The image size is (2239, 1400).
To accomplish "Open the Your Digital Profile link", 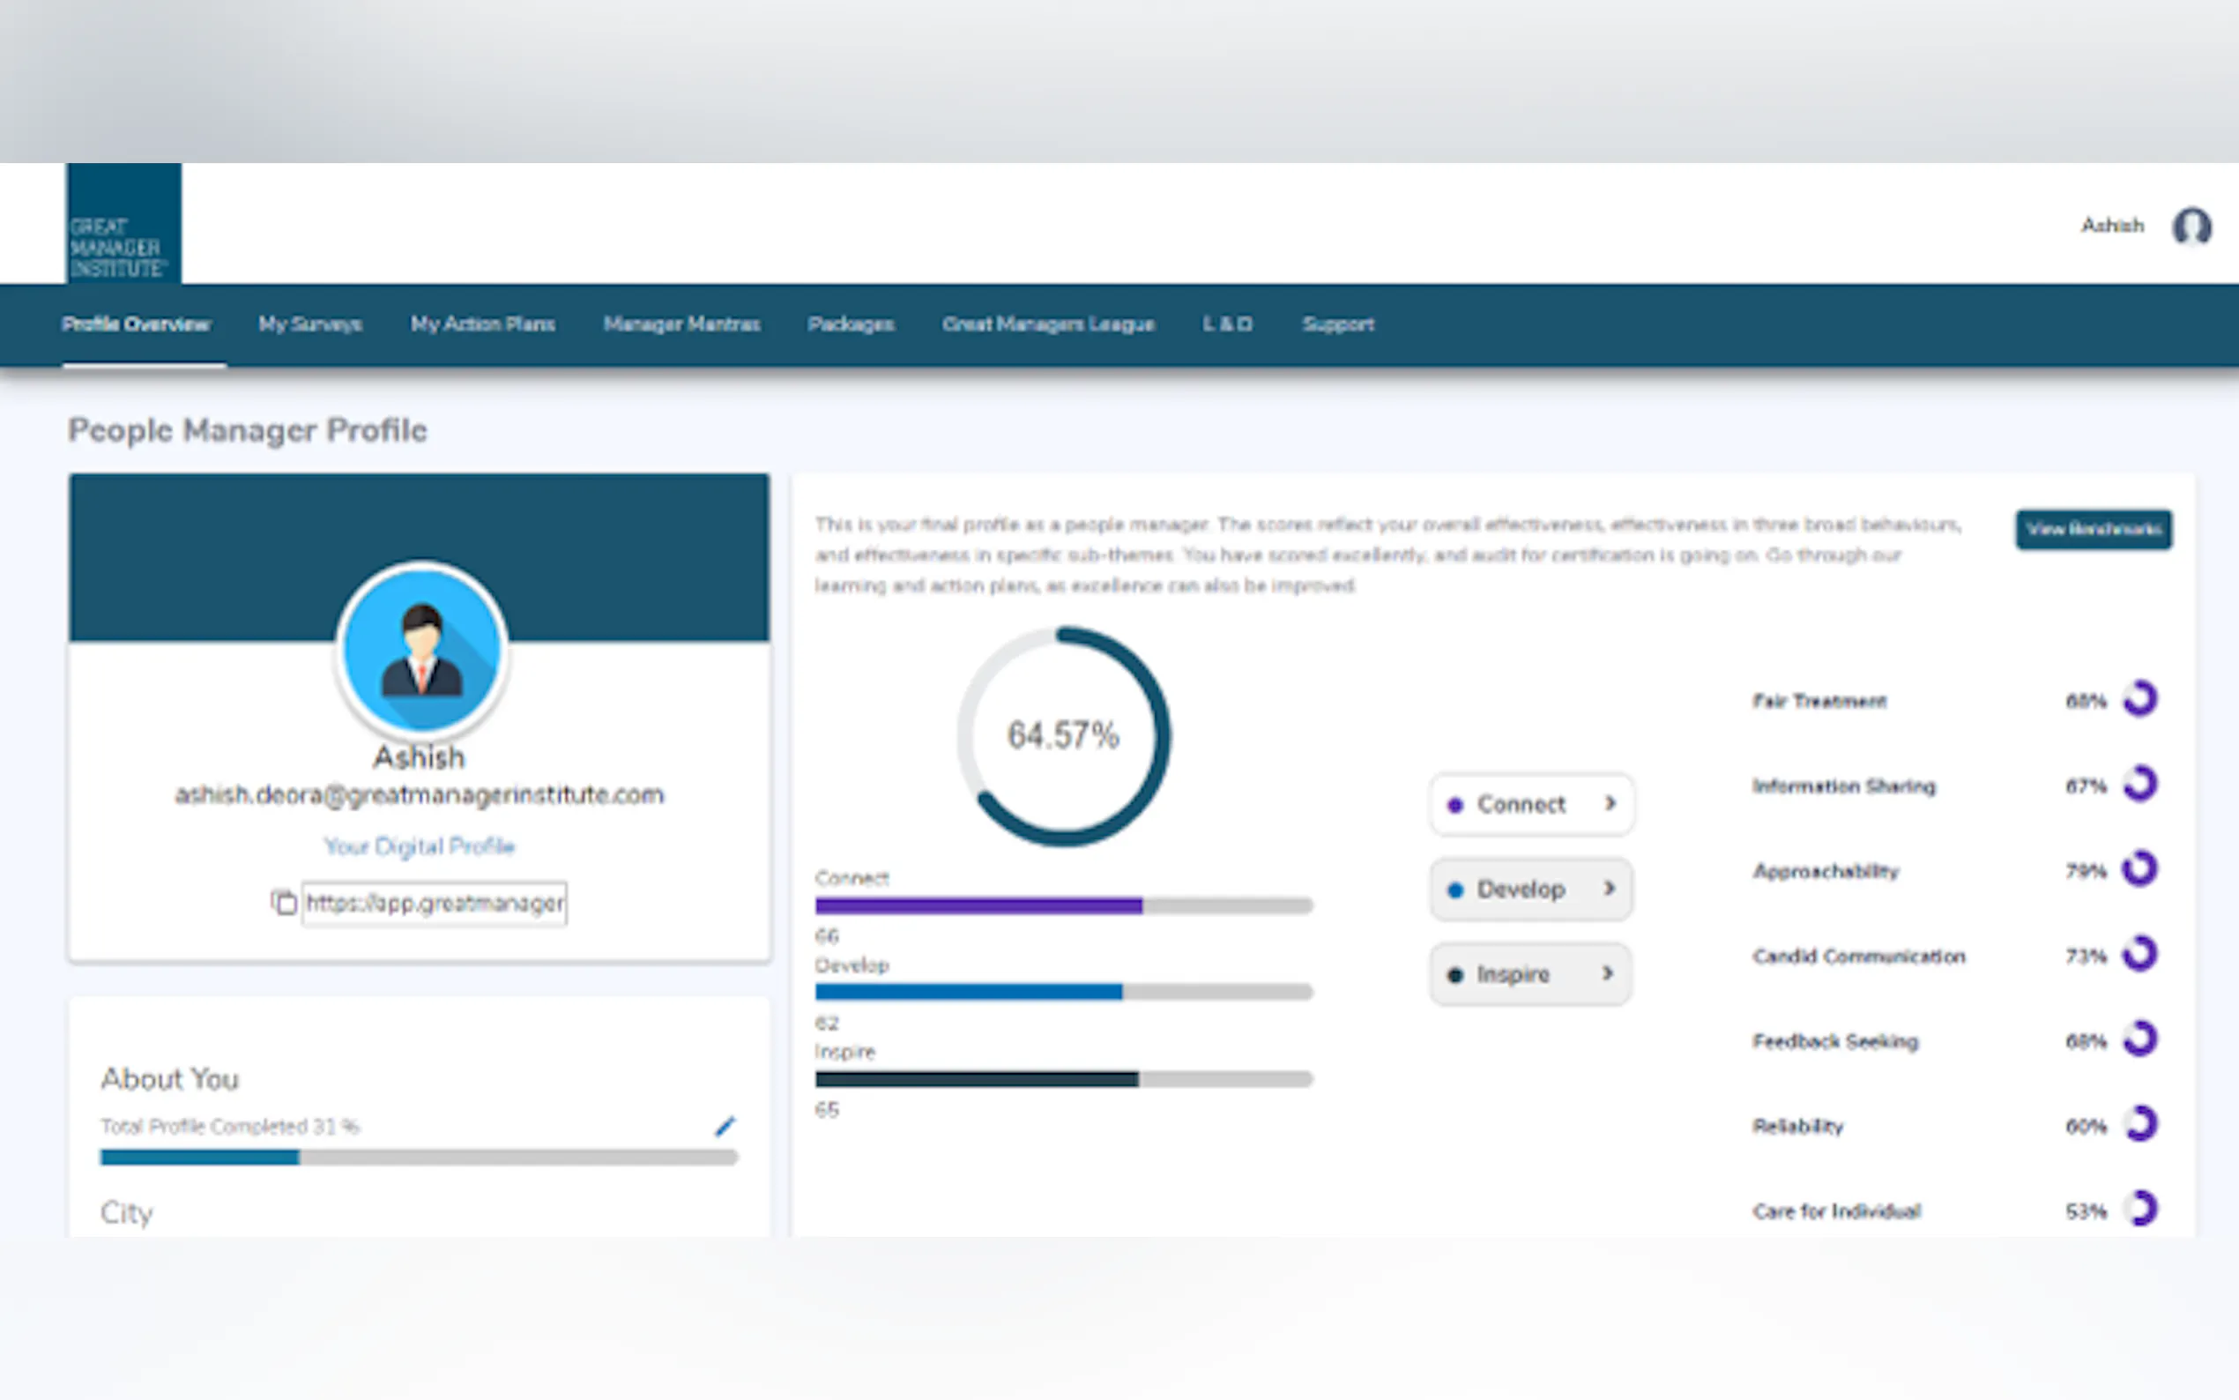I will click(419, 846).
